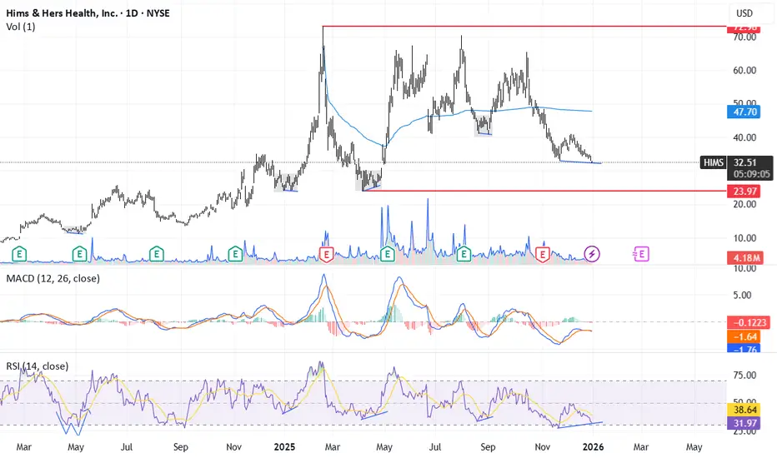Select the MACD (12, 26, close) legend

(x=53, y=278)
